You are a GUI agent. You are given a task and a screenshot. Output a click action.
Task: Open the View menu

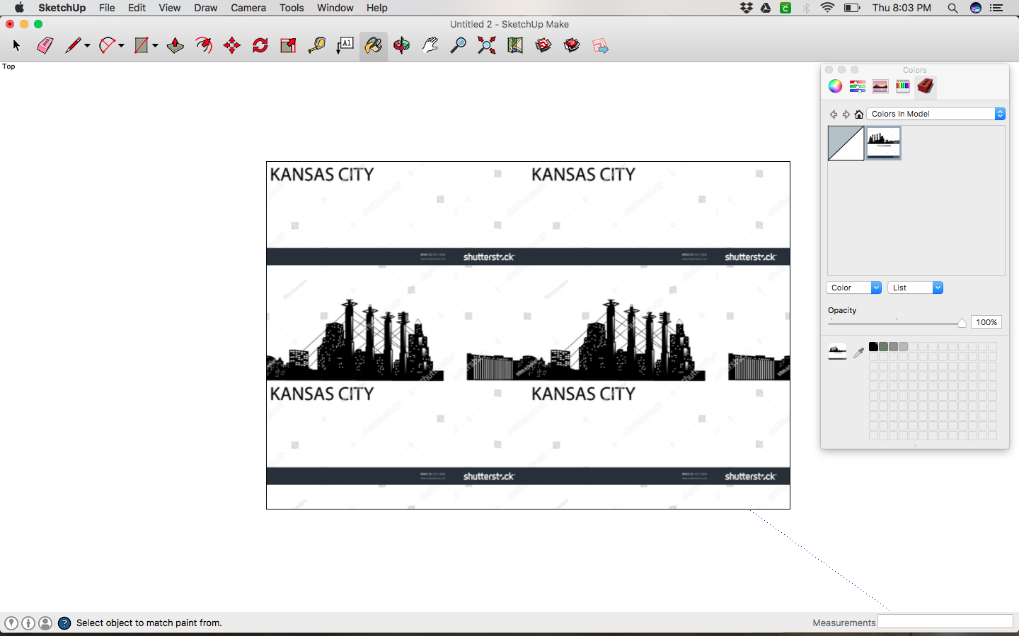pos(169,8)
